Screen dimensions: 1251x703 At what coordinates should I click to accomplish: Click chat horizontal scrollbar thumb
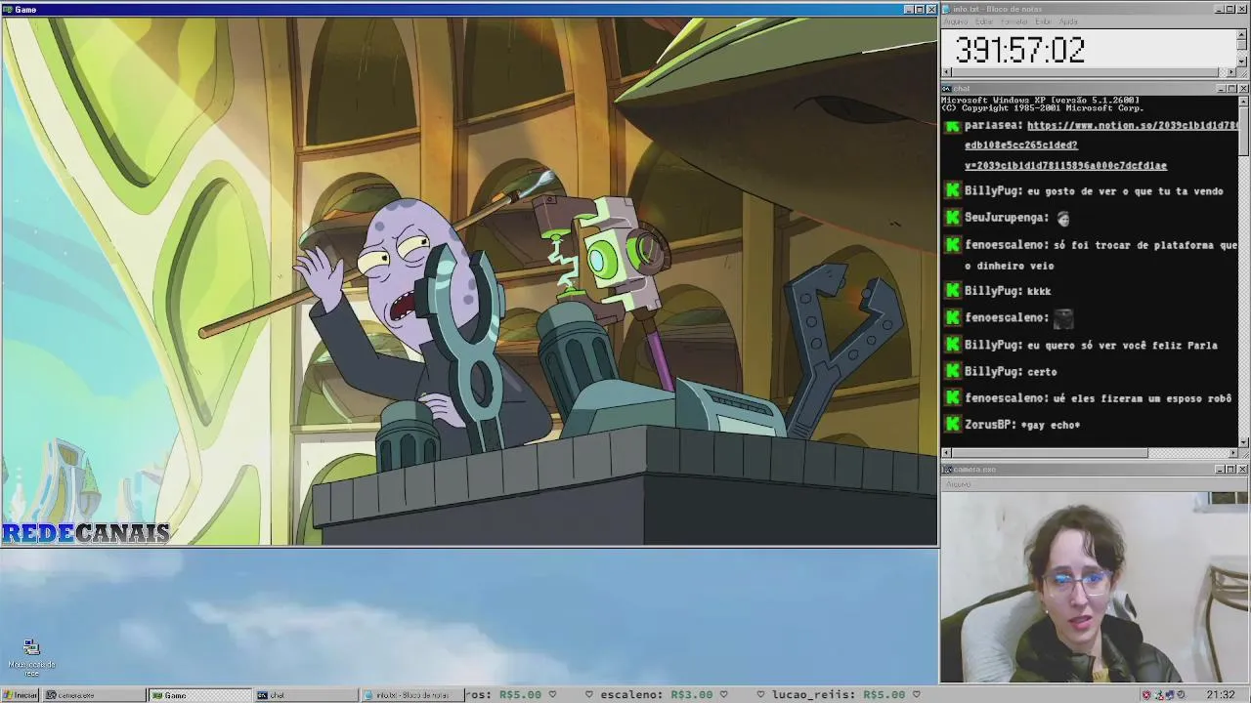[x=1049, y=453]
